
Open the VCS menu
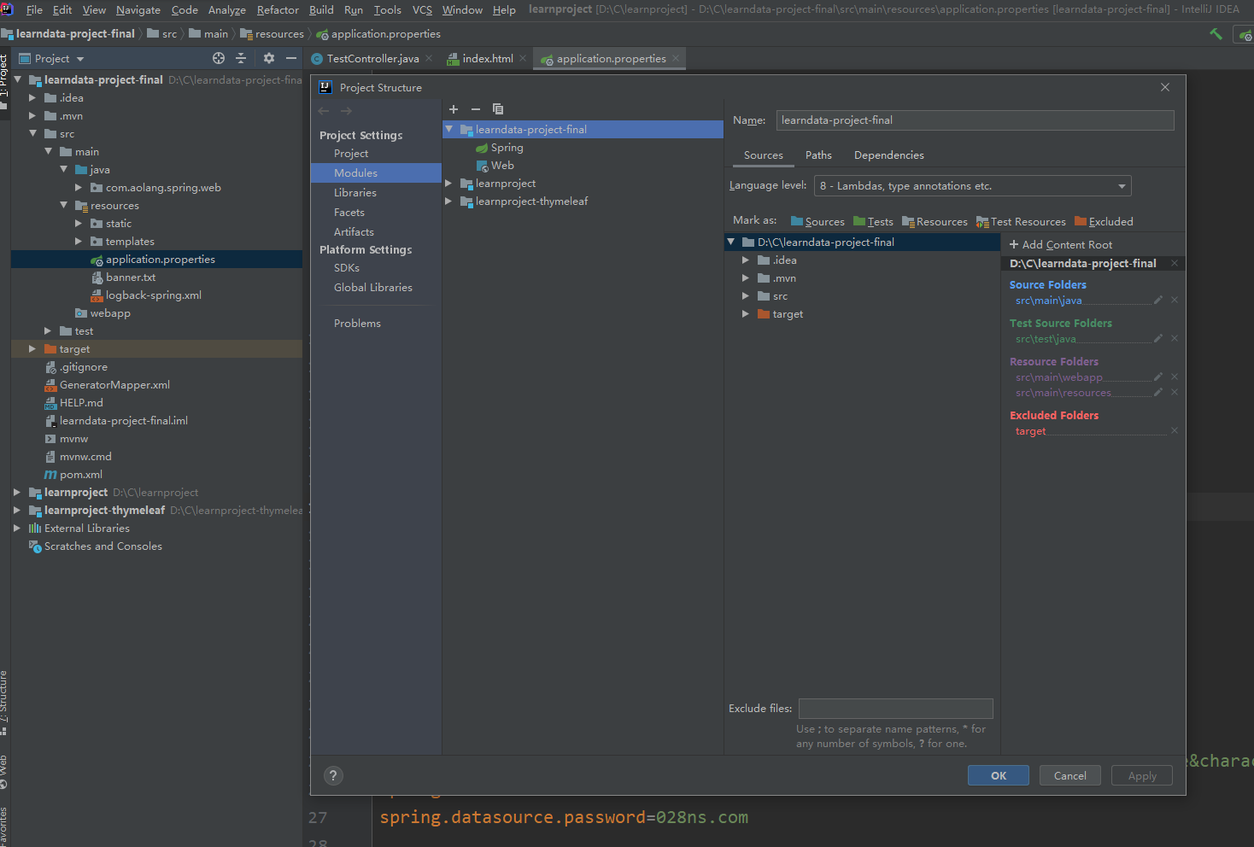tap(422, 9)
